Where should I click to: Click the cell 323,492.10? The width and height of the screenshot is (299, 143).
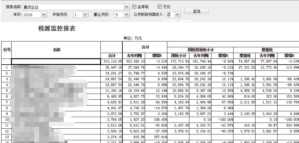134,62
